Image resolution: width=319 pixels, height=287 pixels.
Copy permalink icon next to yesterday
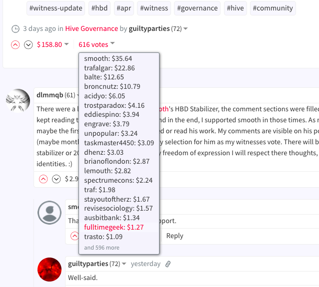[168, 264]
